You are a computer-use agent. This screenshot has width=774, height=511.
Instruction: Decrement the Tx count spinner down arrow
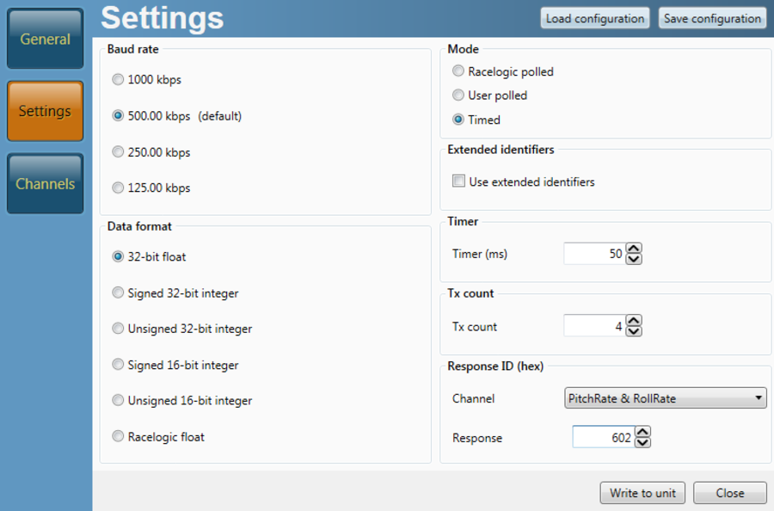coord(634,330)
